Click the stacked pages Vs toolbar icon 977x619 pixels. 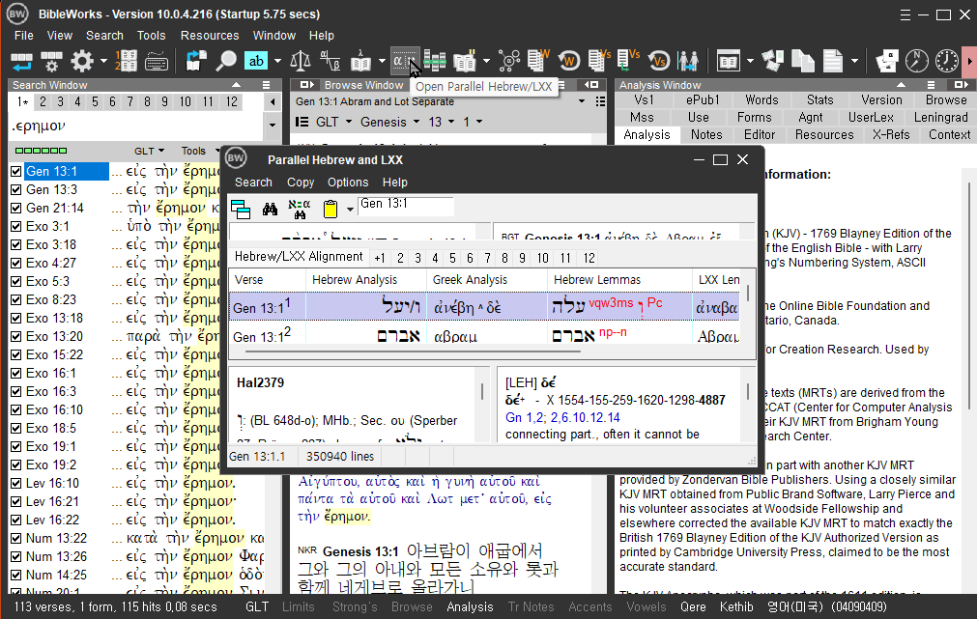click(599, 61)
